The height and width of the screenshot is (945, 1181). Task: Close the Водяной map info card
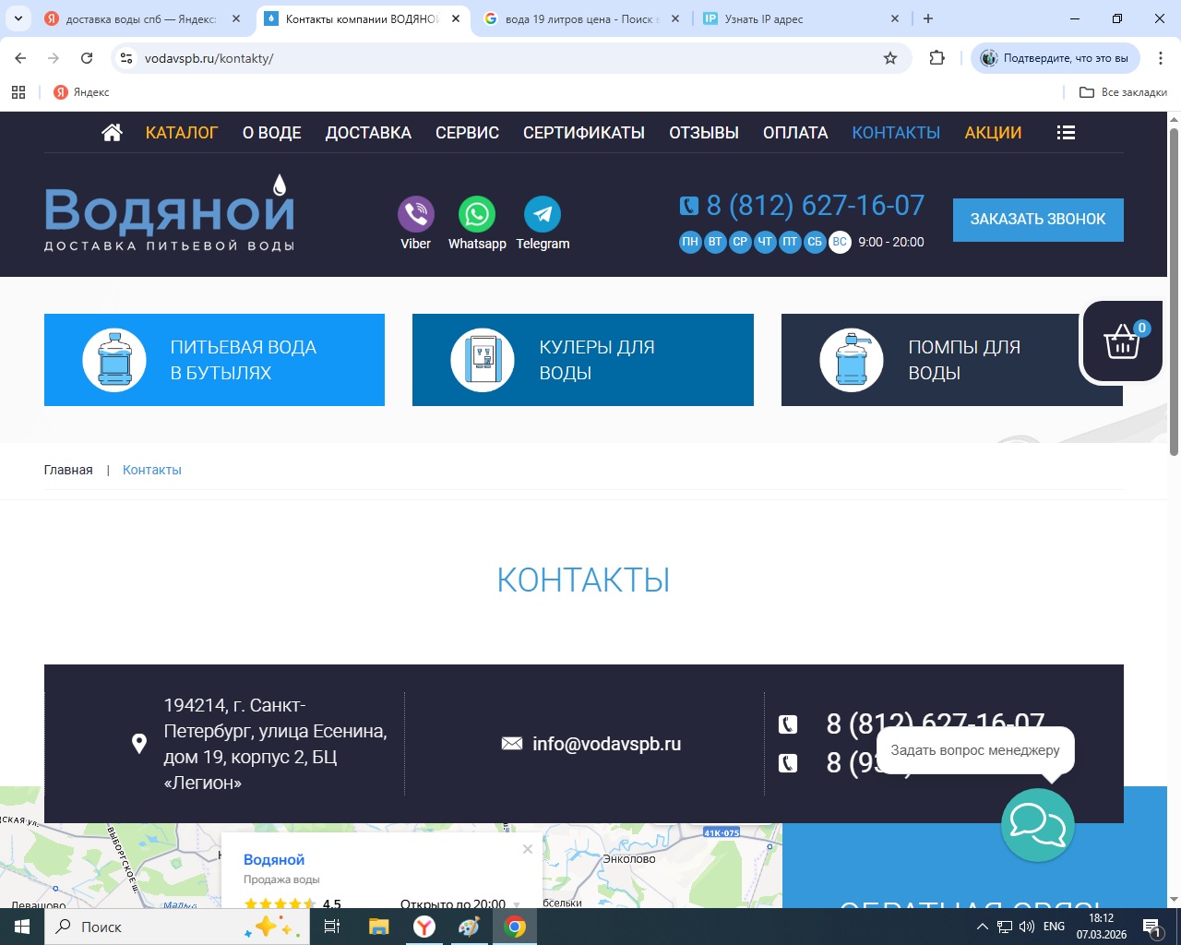click(x=528, y=849)
